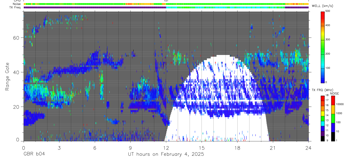This screenshot has width=347, height=160.
Task: Click the black swatch of NOISE legend
Action: tap(333, 136)
